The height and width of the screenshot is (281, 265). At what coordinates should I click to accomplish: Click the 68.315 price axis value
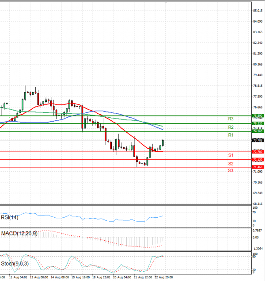coord(258,204)
